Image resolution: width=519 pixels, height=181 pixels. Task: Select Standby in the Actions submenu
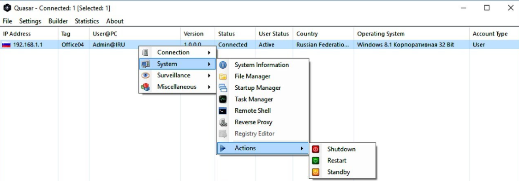[x=339, y=172]
